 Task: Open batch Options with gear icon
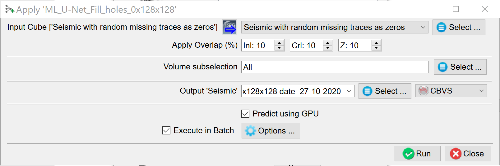tap(271, 131)
